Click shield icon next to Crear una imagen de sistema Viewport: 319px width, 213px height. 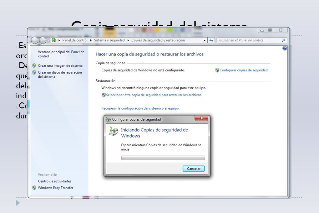(x=34, y=66)
